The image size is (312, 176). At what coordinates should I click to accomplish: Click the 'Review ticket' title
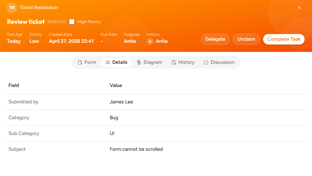coord(26,22)
